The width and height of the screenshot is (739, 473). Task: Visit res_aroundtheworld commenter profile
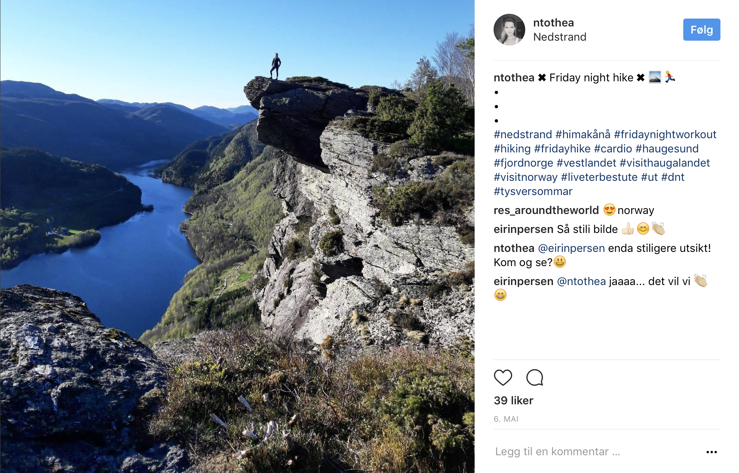click(x=546, y=210)
